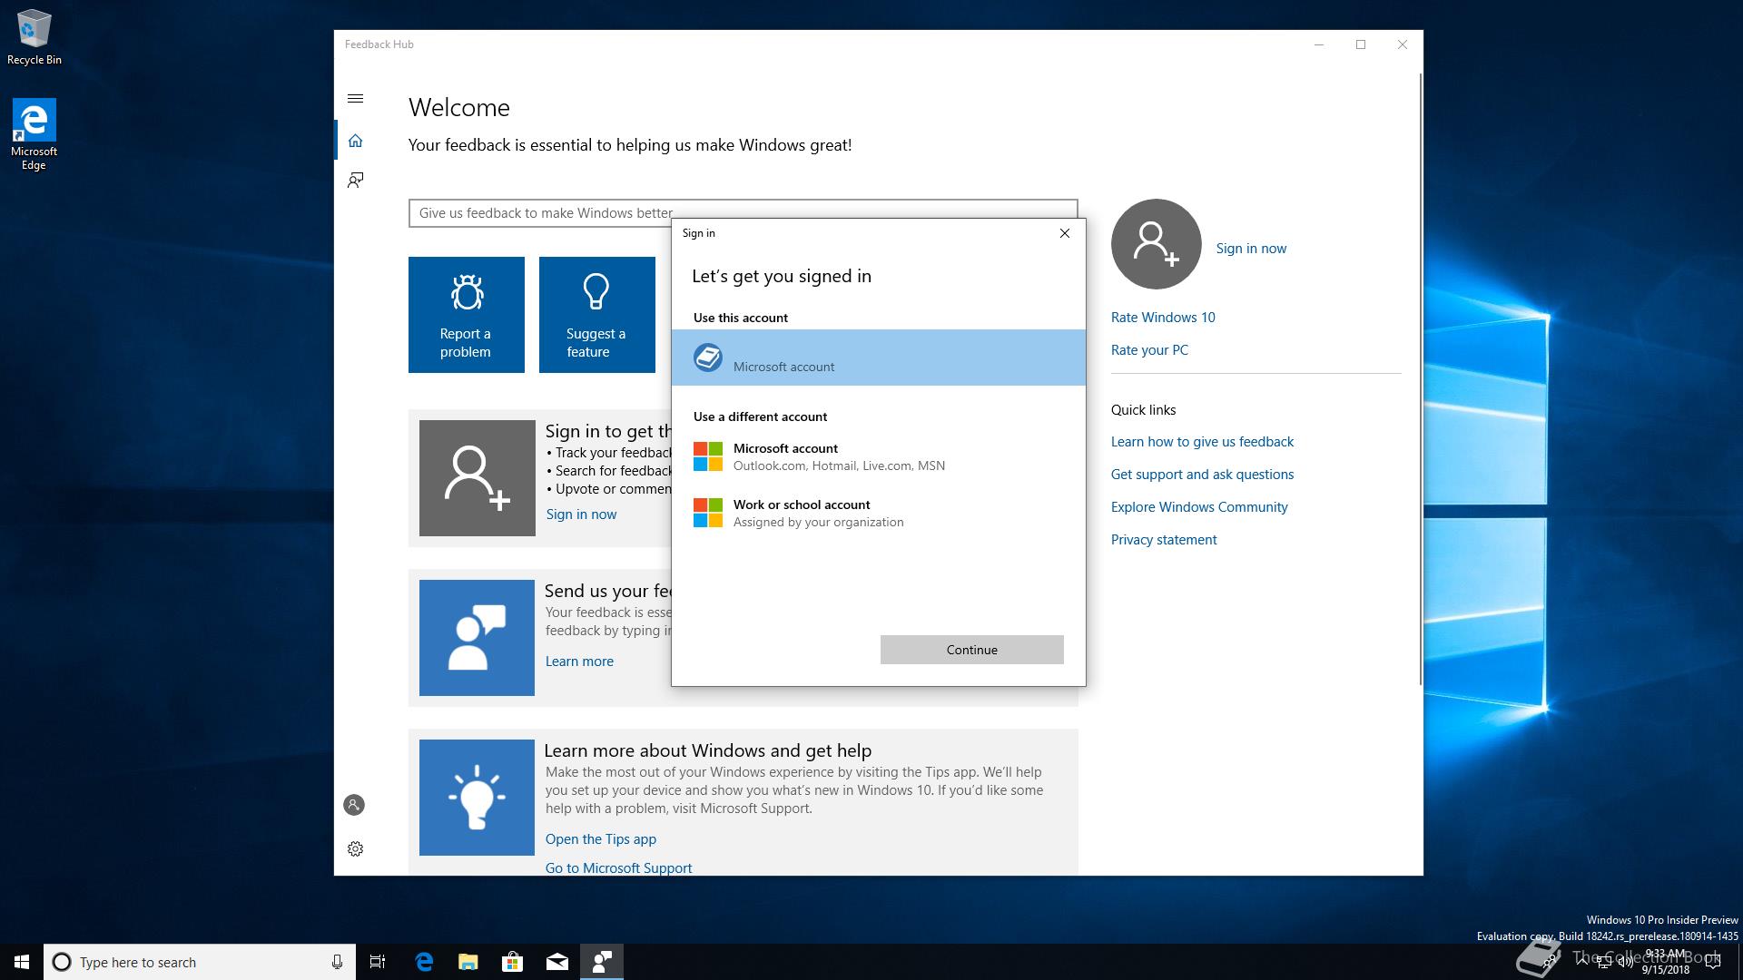
Task: Click the Suggest a feature tile
Action: pos(596,315)
